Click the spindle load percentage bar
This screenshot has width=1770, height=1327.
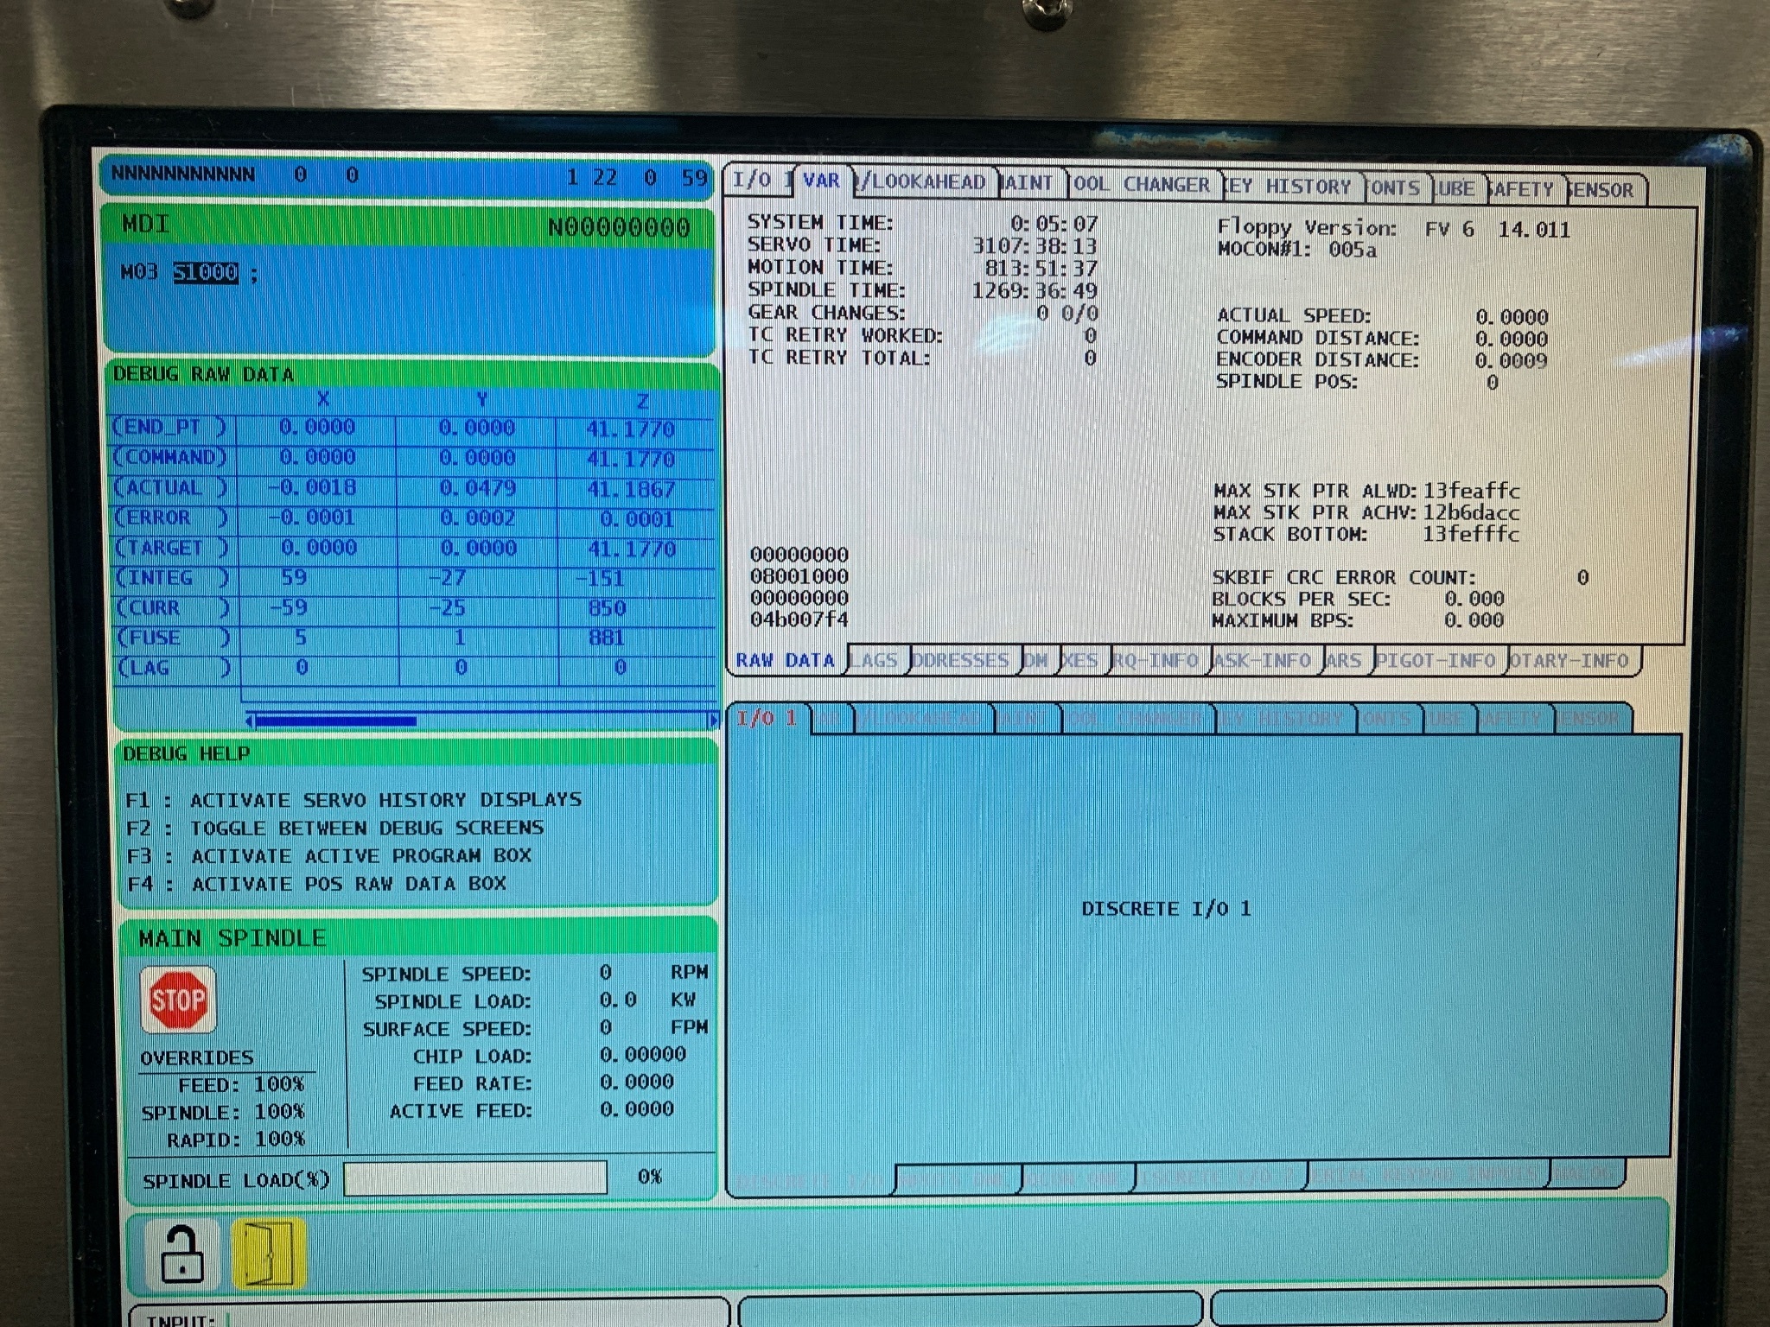point(474,1178)
